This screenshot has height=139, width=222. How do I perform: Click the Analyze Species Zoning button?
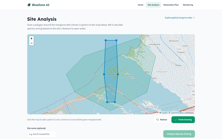(179, 134)
